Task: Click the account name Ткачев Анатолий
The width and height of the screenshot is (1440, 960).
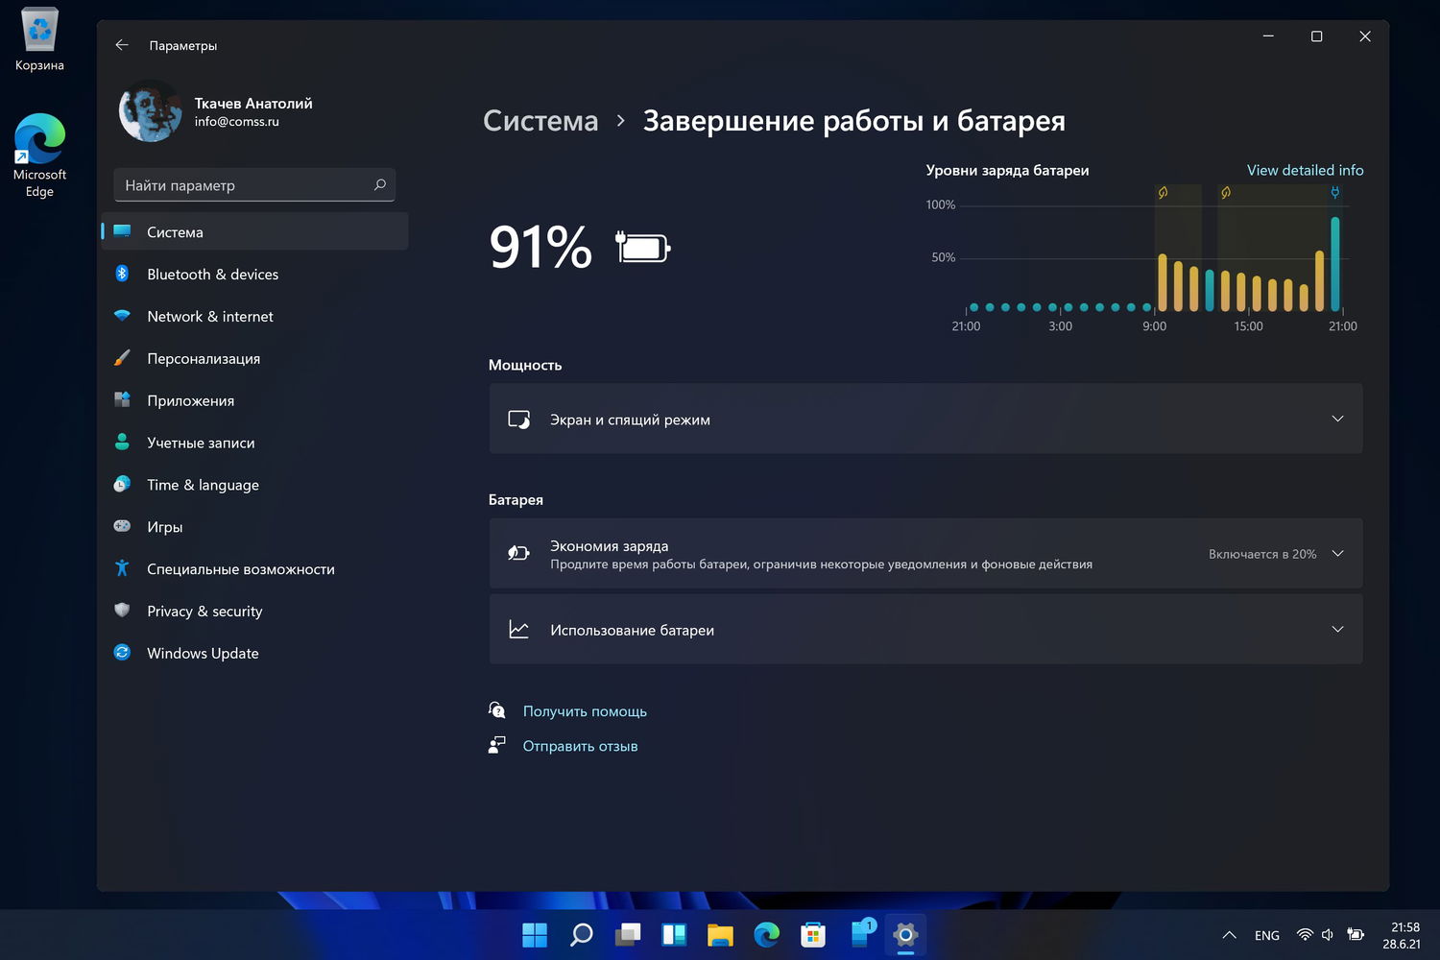Action: click(253, 103)
